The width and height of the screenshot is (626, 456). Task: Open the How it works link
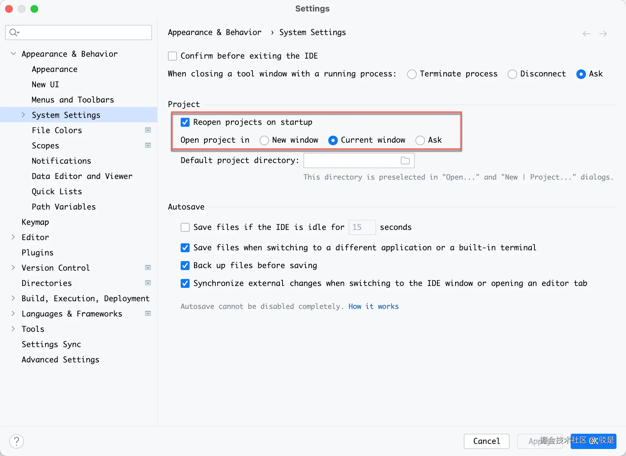pyautogui.click(x=373, y=306)
